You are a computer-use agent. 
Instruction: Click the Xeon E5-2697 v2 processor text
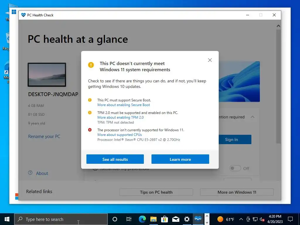coord(139,140)
